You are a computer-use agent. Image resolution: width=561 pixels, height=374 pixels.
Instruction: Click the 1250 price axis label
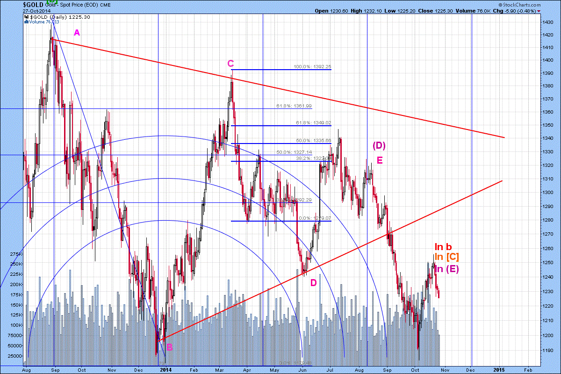(x=547, y=262)
